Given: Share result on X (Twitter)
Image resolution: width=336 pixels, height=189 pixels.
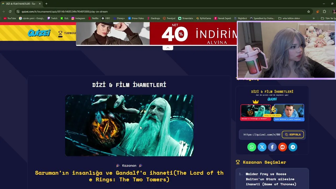Looking at the screenshot, I should (262, 147).
